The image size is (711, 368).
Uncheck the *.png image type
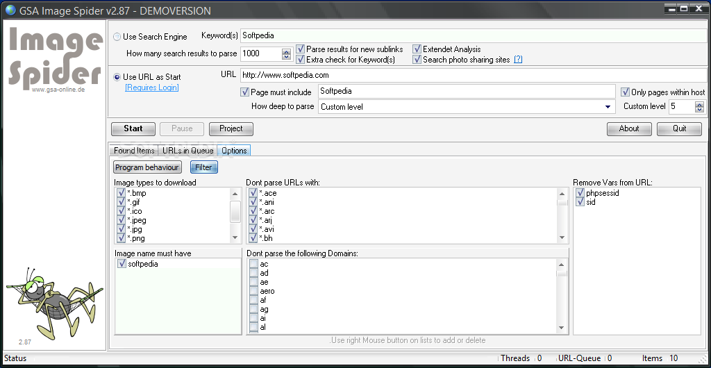pos(121,238)
